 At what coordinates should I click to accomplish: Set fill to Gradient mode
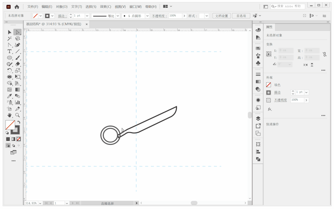click(x=13, y=139)
